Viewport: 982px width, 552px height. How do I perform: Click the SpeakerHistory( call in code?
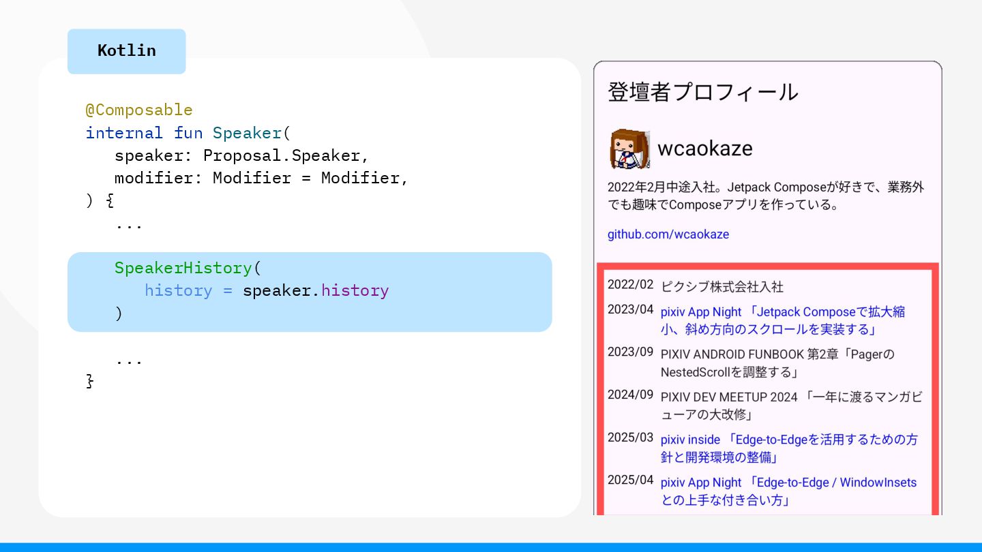click(x=188, y=268)
